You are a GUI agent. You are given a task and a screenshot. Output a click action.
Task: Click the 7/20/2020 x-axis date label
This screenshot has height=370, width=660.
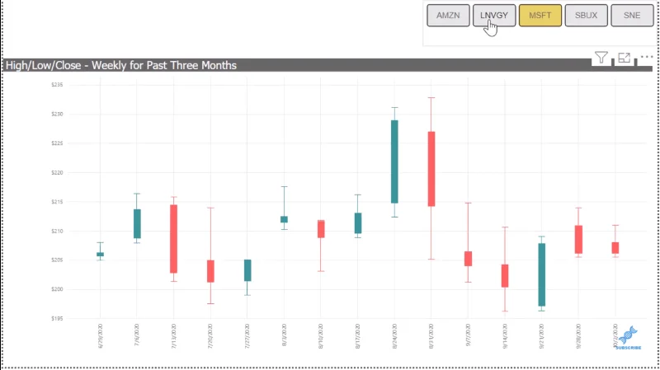210,336
